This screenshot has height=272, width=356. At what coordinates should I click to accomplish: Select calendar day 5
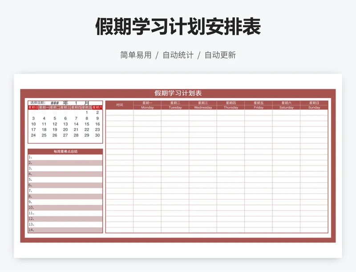[55, 118]
